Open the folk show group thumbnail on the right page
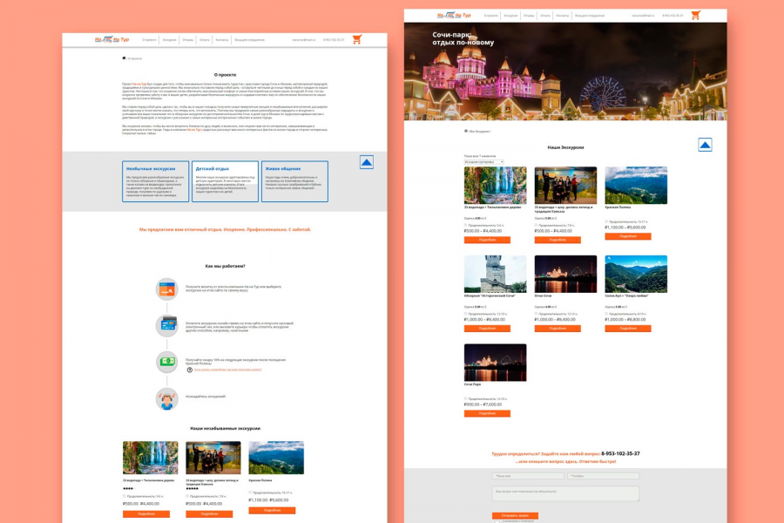The height and width of the screenshot is (523, 784). point(565,185)
